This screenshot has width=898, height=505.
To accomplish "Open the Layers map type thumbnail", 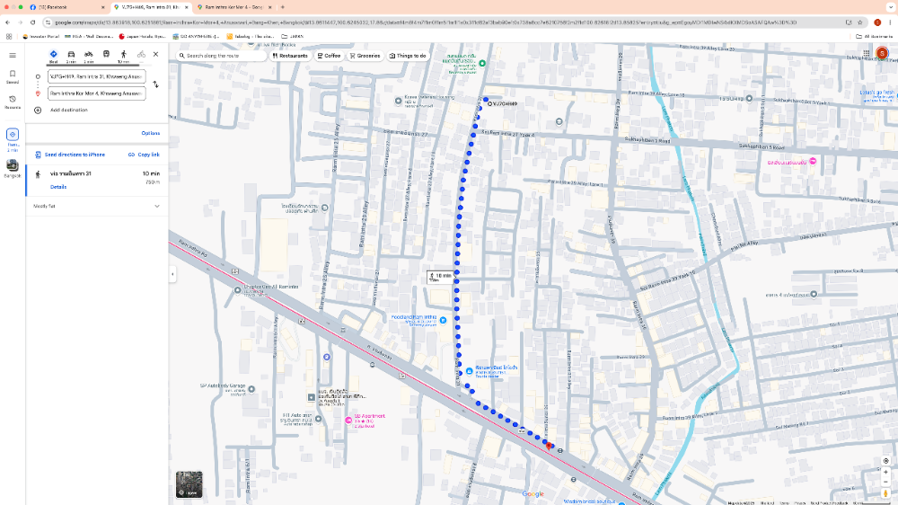I will 189,485.
